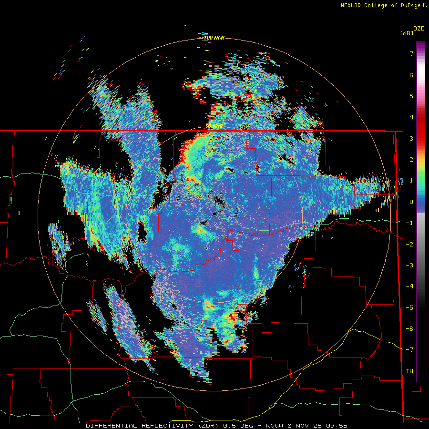Click the 8 NOV 25 09:55 timestamp
The image size is (429, 429).
(317, 426)
